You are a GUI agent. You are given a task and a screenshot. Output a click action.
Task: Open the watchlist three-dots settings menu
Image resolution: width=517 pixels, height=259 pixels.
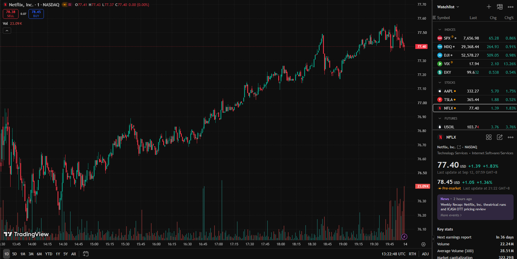click(x=511, y=7)
